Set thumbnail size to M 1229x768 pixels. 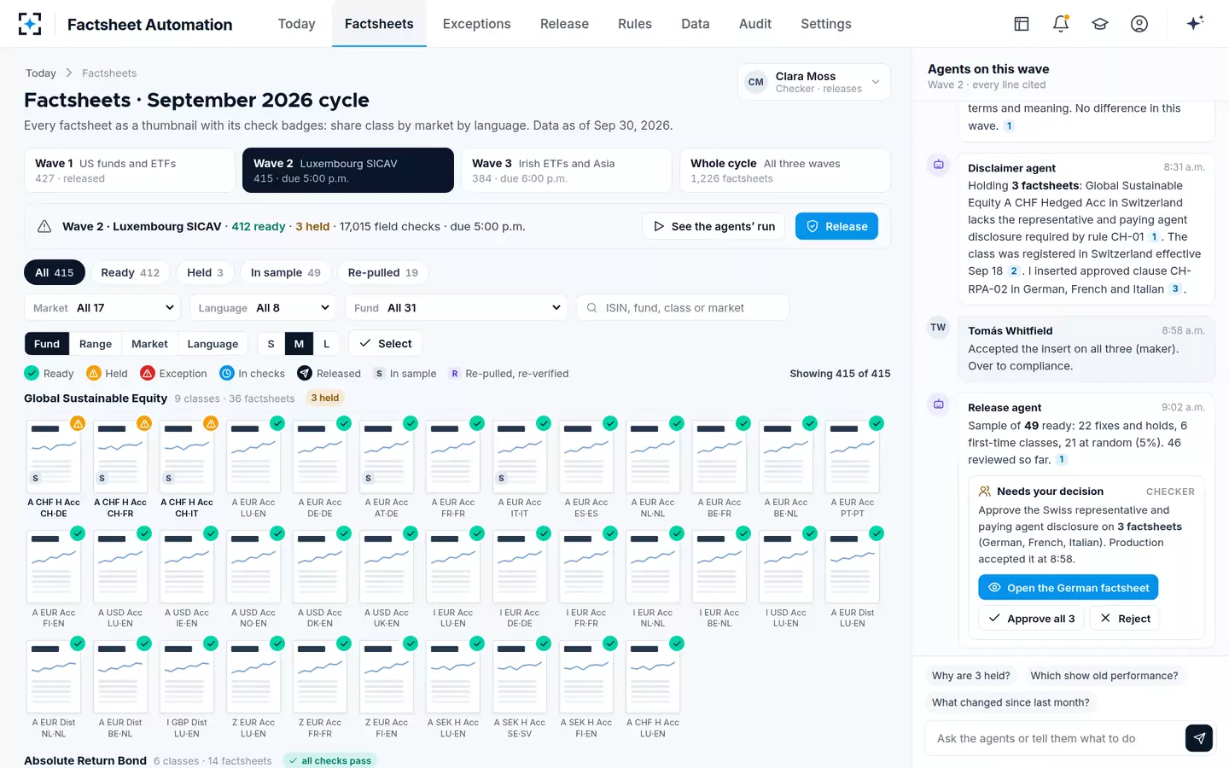click(x=299, y=344)
